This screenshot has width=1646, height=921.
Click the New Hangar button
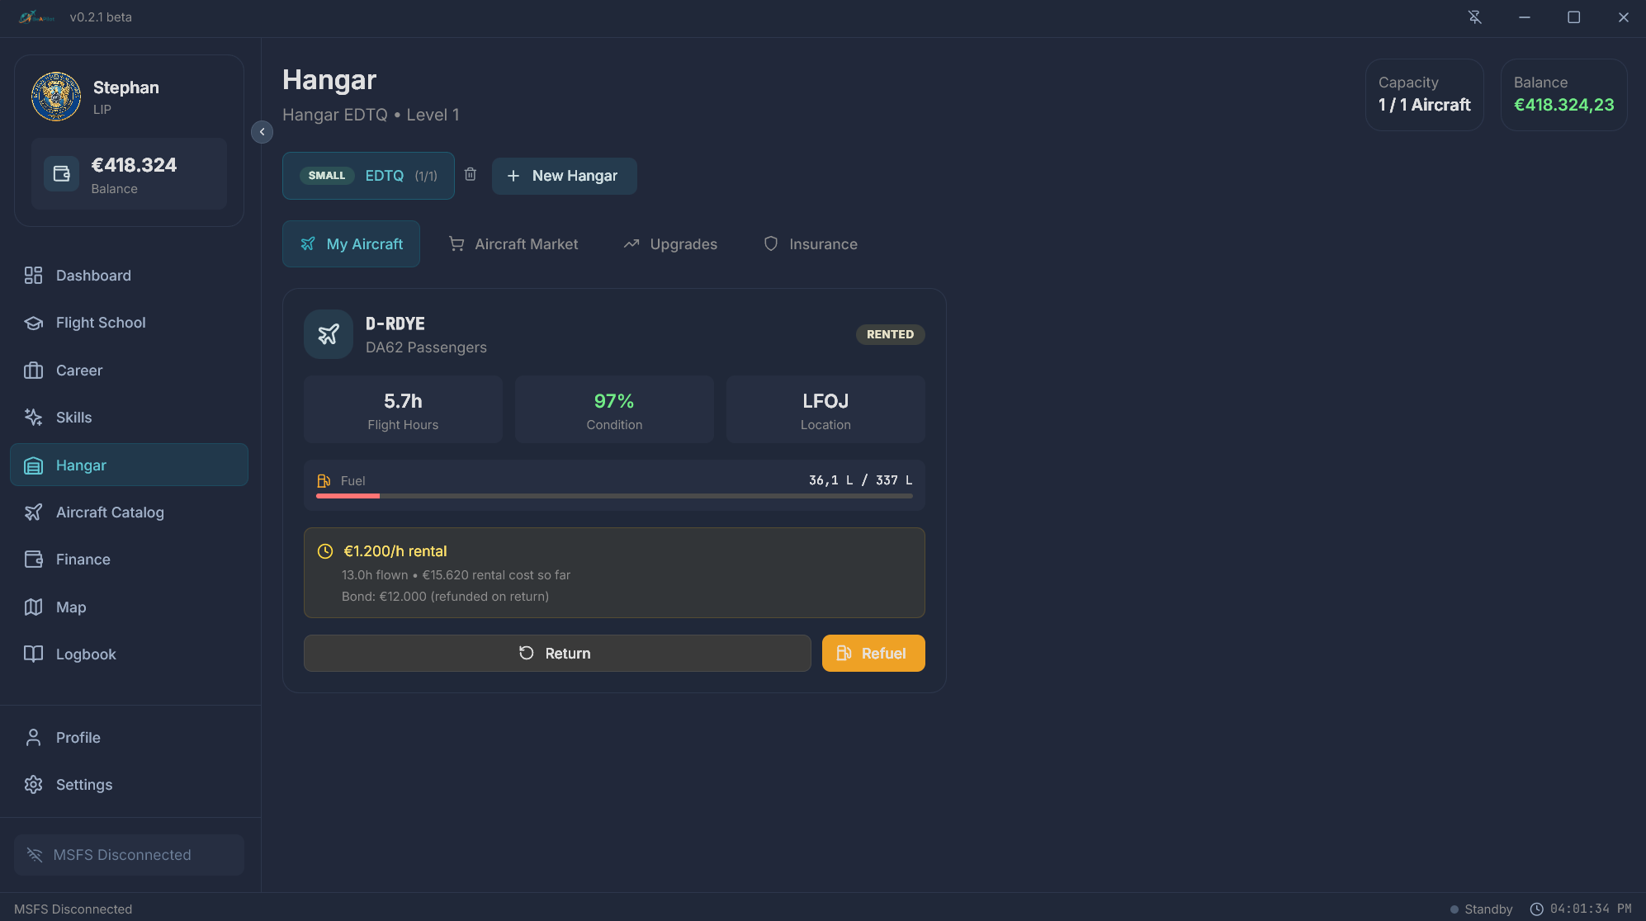[564, 176]
